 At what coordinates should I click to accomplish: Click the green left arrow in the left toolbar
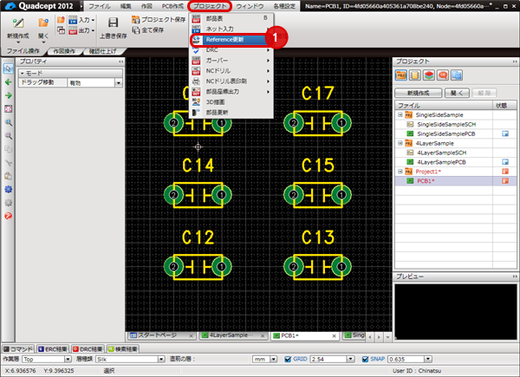[x=9, y=82]
